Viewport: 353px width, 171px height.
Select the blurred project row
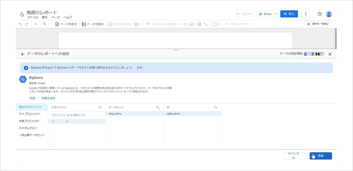click(x=77, y=121)
